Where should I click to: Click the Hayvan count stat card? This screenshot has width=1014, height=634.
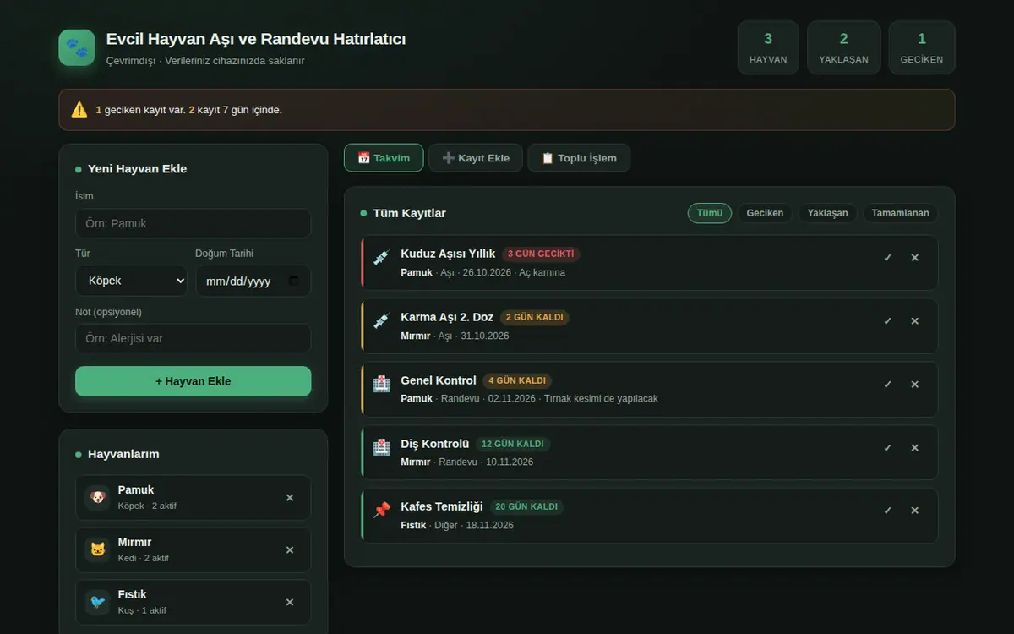(x=768, y=47)
